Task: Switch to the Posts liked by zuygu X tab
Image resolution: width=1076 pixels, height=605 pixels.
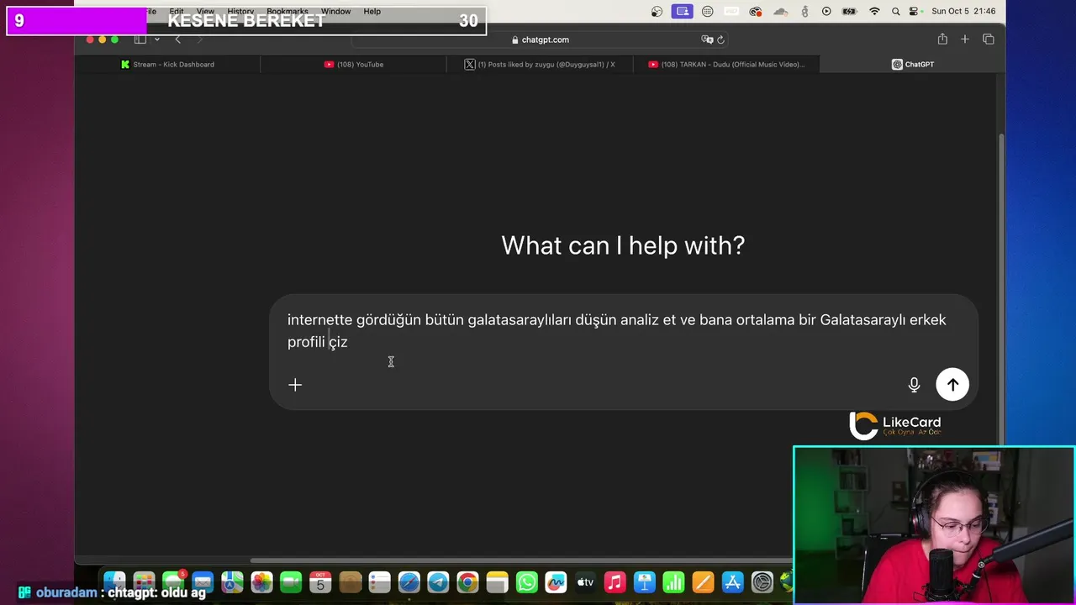Action: pyautogui.click(x=540, y=64)
